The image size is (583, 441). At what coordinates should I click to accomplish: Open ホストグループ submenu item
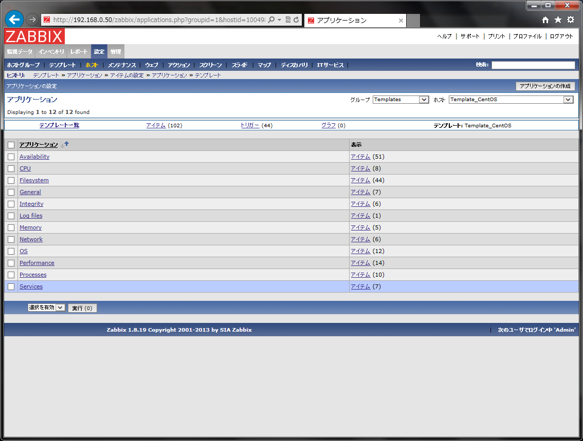coord(24,65)
